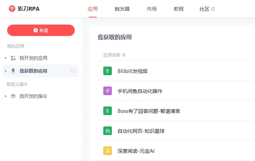255x161 pixels.
Task: Expand the 我开发的应用 tree arrow
Action: coord(6,58)
